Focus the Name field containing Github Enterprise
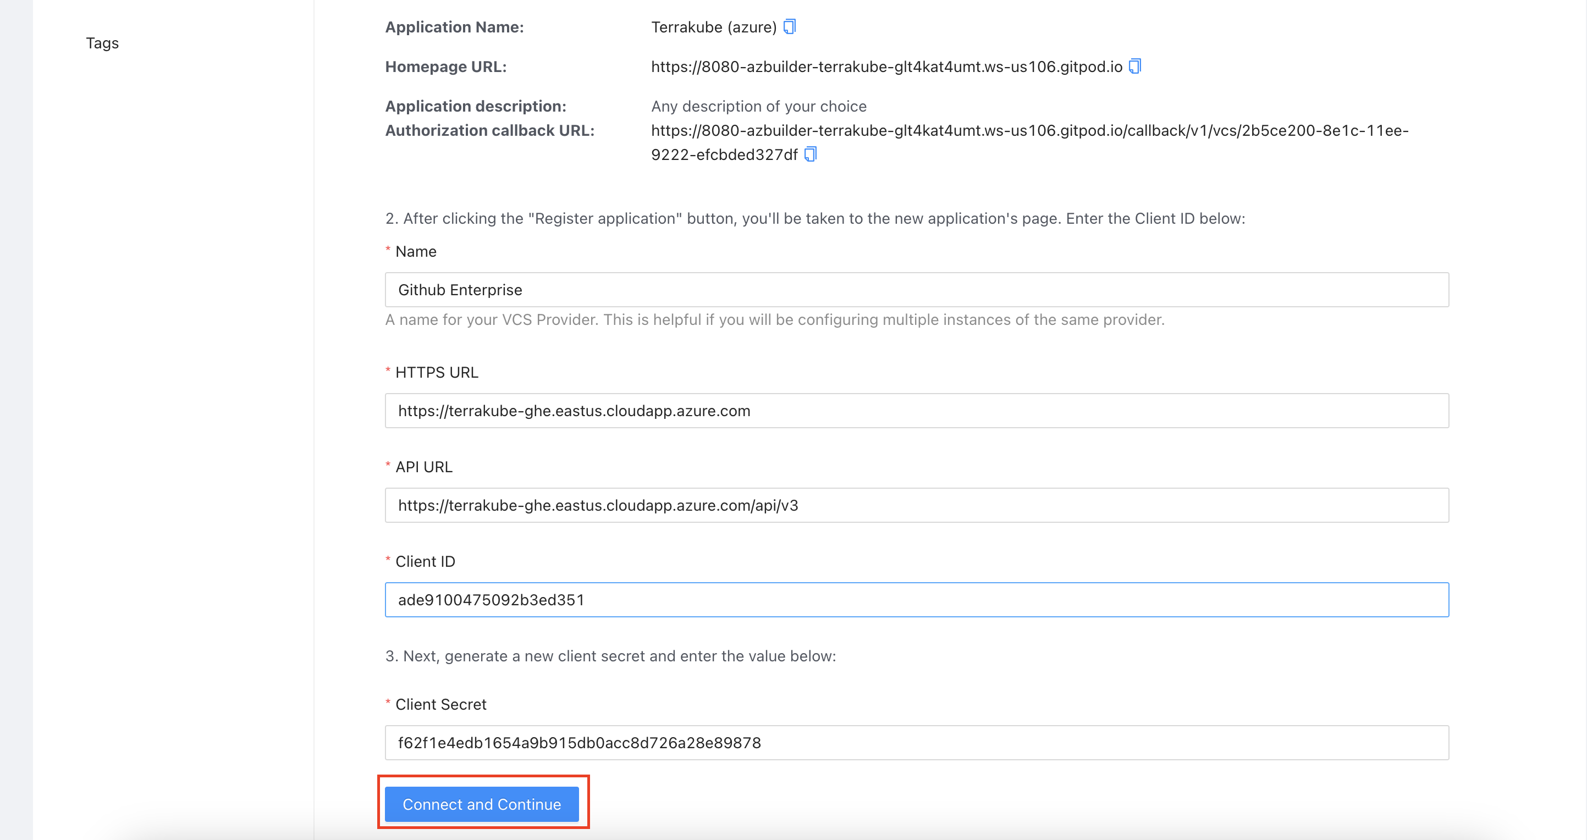Screen dimensions: 1587x840 (x=917, y=290)
